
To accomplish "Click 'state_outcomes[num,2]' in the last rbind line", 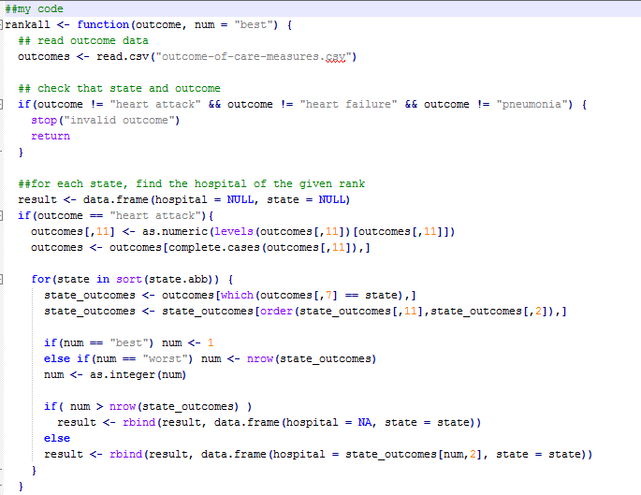I will (414, 455).
